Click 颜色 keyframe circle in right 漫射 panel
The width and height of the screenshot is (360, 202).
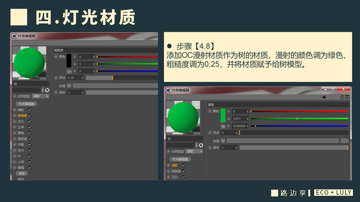click(x=210, y=111)
